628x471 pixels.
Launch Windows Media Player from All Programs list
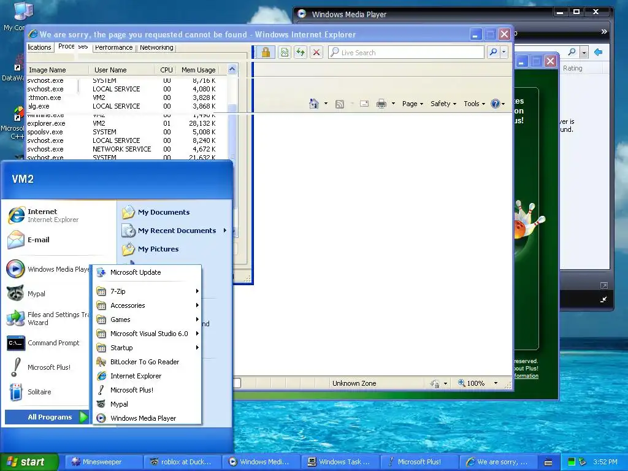click(x=147, y=418)
